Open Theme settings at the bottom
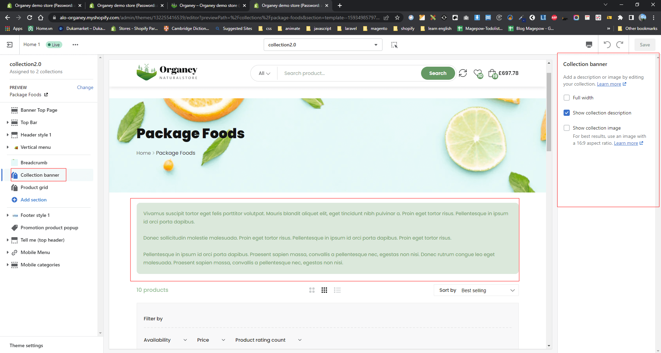The image size is (661, 353). [26, 345]
